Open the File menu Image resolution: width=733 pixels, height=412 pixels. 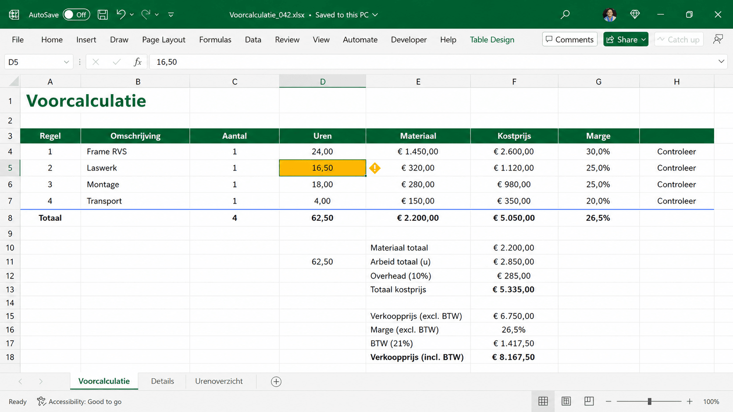point(18,39)
